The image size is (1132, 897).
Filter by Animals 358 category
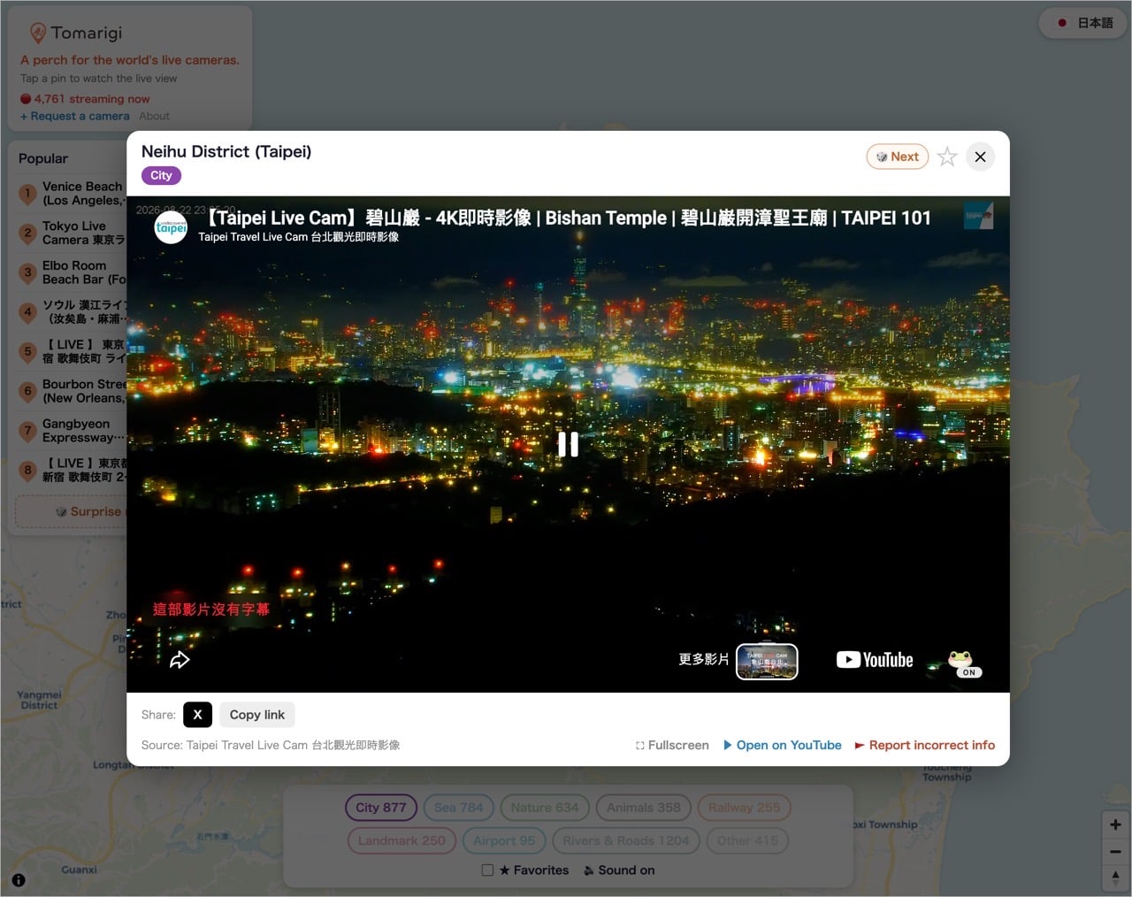[644, 808]
